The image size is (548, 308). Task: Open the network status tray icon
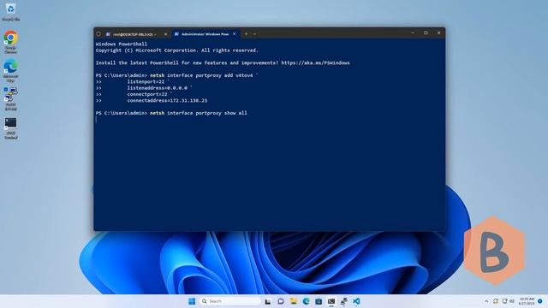click(504, 301)
